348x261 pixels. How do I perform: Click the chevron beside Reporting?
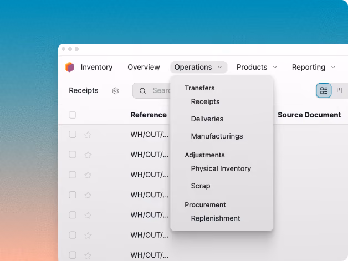click(333, 67)
